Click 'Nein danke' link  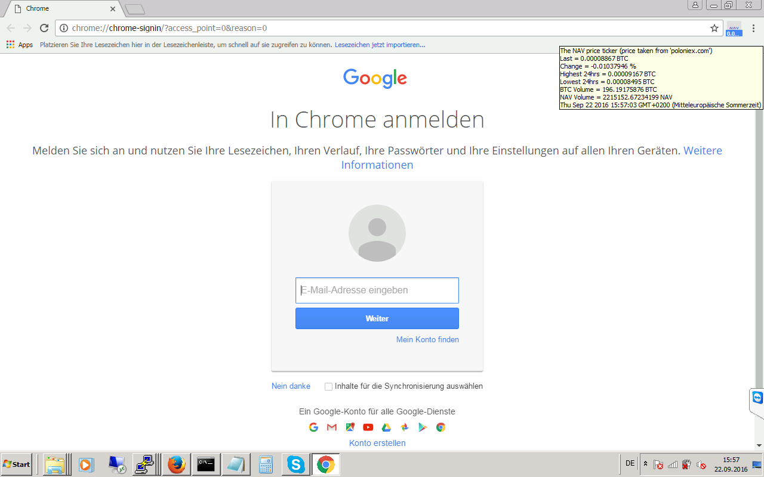click(291, 386)
